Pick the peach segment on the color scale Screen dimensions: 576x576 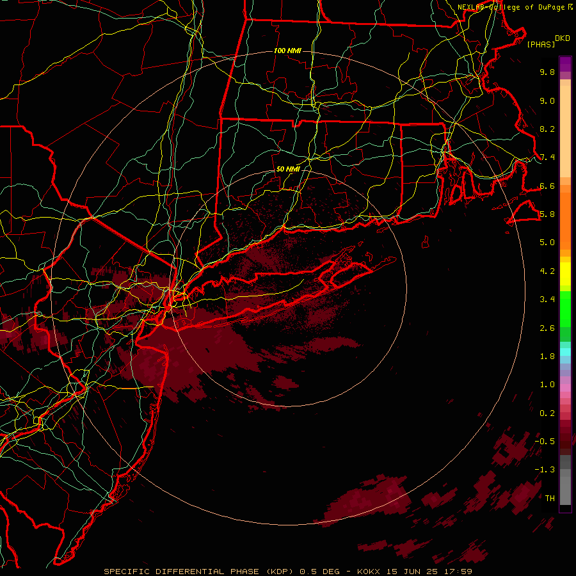[565, 131]
